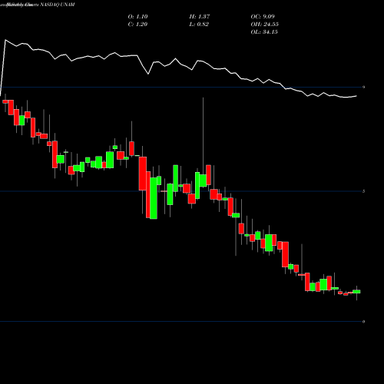Click the 9 price axis label
The width and height of the screenshot is (384, 384).
(363, 87)
